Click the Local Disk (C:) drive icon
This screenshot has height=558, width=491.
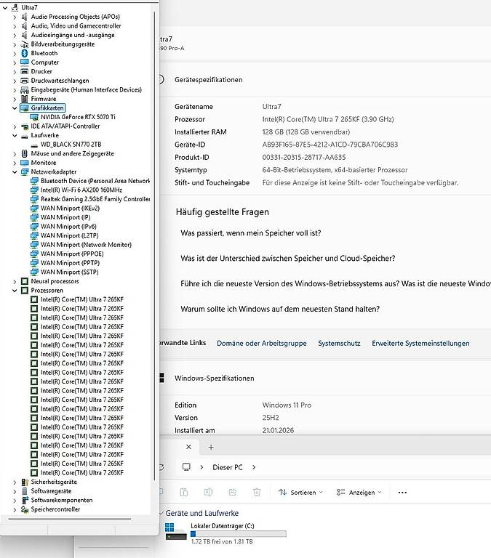[175, 530]
